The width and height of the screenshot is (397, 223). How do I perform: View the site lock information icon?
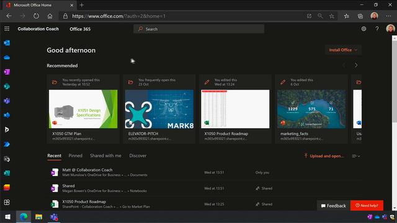click(x=65, y=16)
